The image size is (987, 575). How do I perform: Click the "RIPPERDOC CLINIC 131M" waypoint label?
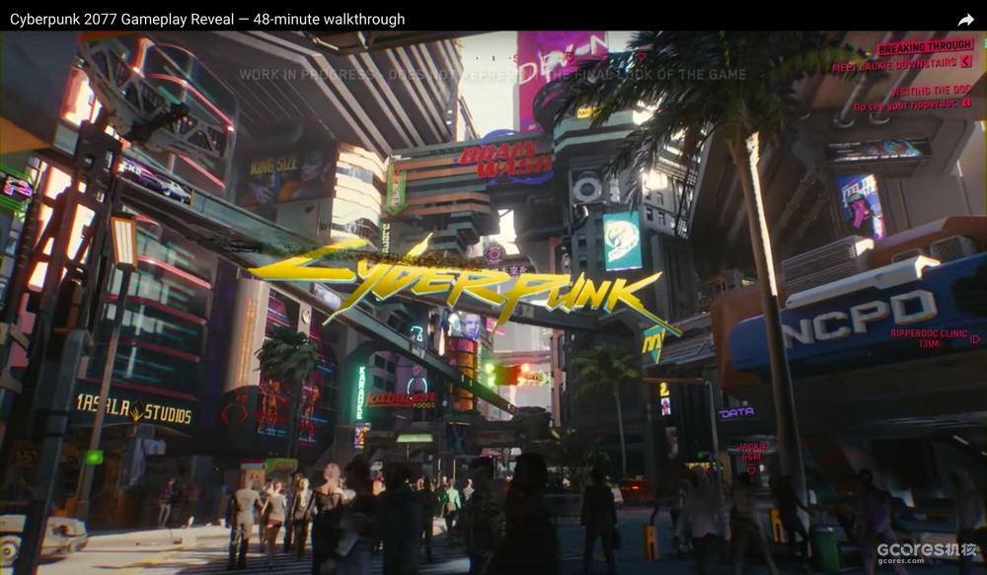click(929, 338)
